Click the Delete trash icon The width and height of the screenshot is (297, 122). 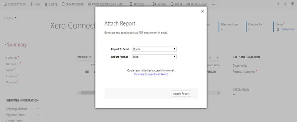(46, 4)
